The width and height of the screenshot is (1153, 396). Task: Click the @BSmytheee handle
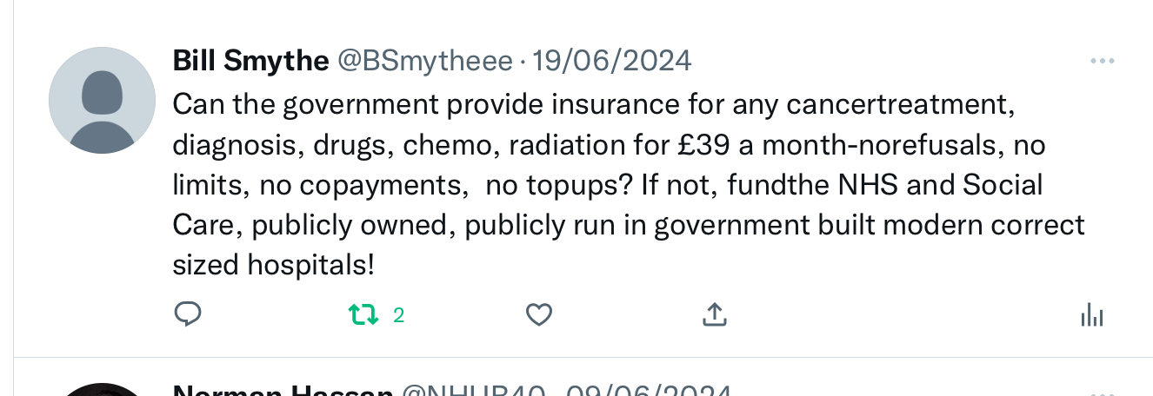click(x=424, y=61)
